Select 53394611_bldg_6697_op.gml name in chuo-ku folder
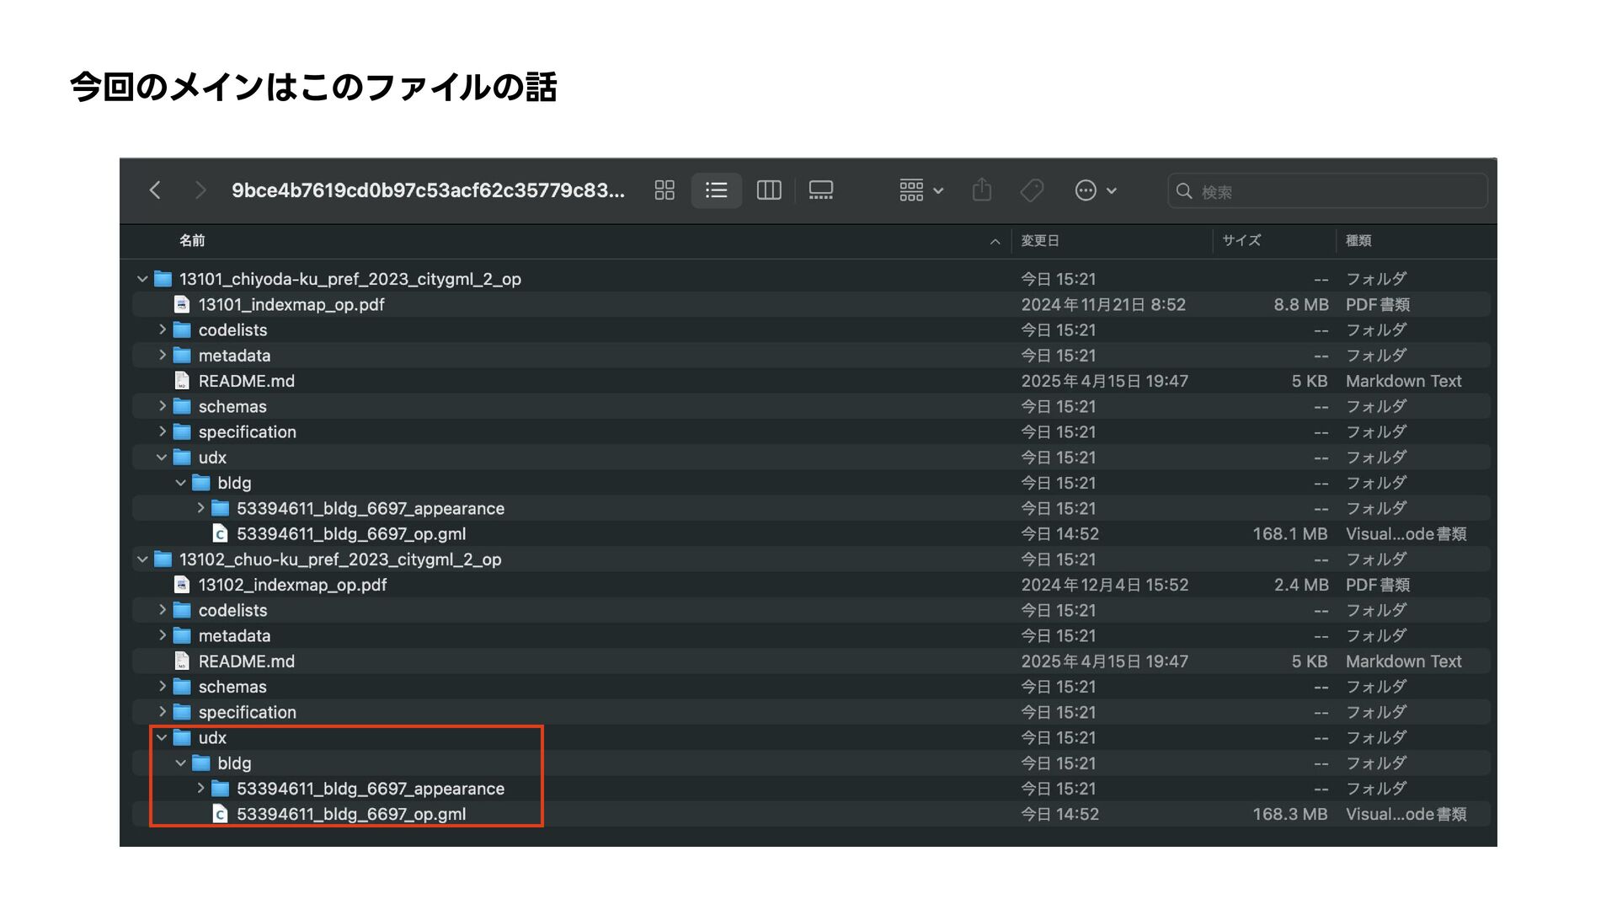 coord(351,814)
